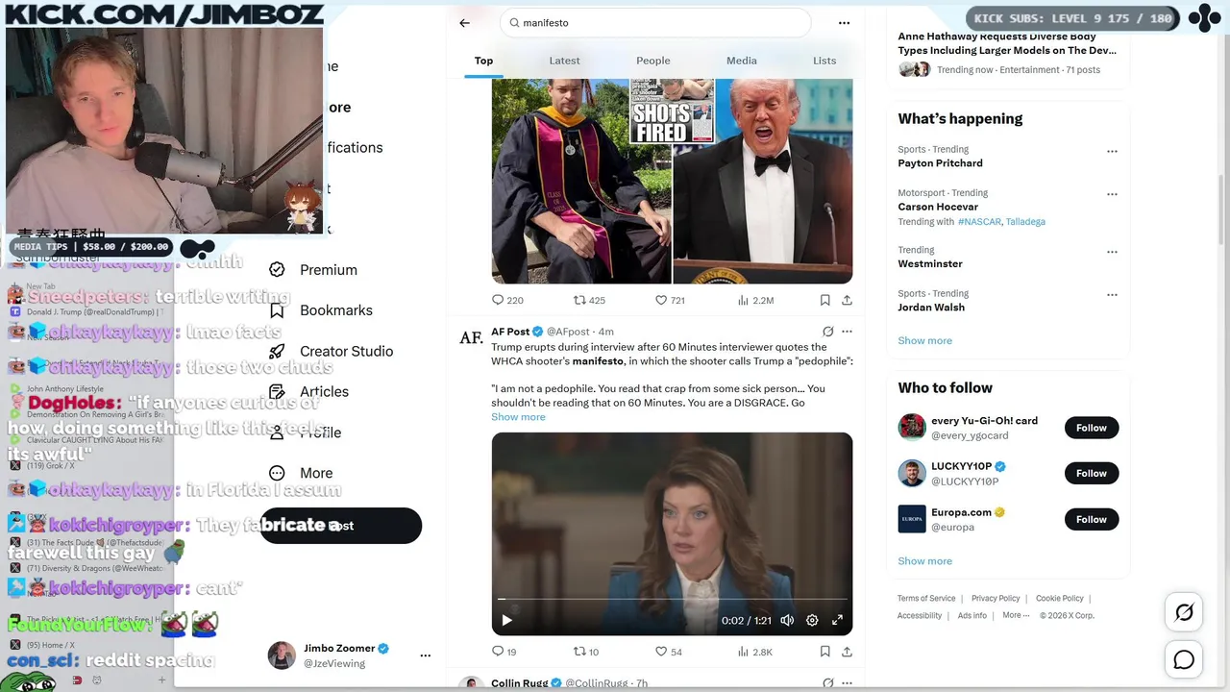This screenshot has width=1230, height=692.
Task: Open Cookie Policy link
Action: (1059, 599)
